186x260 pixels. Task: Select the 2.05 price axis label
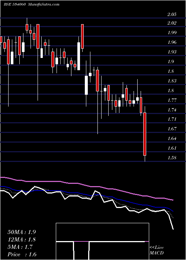tap(172, 14)
